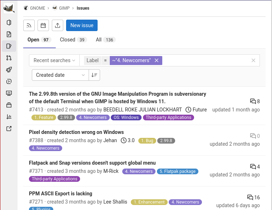Open comments on issue #7413
This screenshot has height=210, width=272.
pos(255,101)
